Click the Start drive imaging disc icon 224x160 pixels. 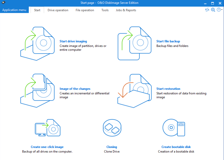37,44
